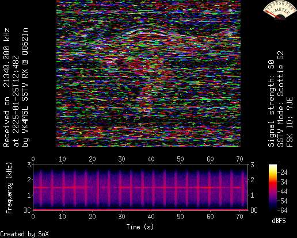The width and height of the screenshot is (297, 238).
Task: Click the 30 second mark on top time axis
Action: (x=121, y=159)
